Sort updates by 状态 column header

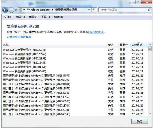111,45
